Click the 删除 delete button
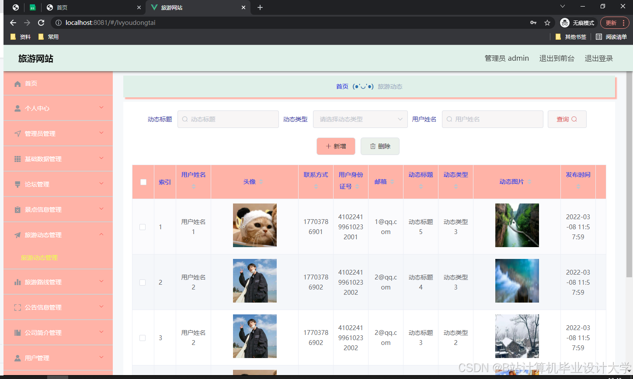The width and height of the screenshot is (633, 379). [380, 146]
